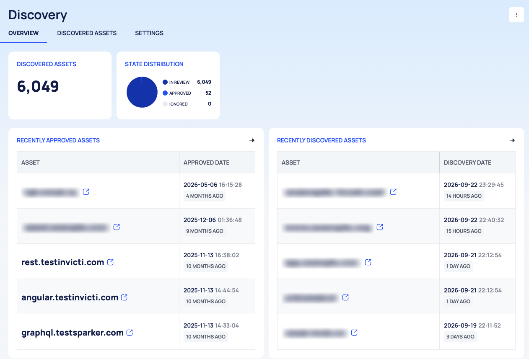Click the Approved count 52
Screen dimensions: 529x359
[x=208, y=93]
